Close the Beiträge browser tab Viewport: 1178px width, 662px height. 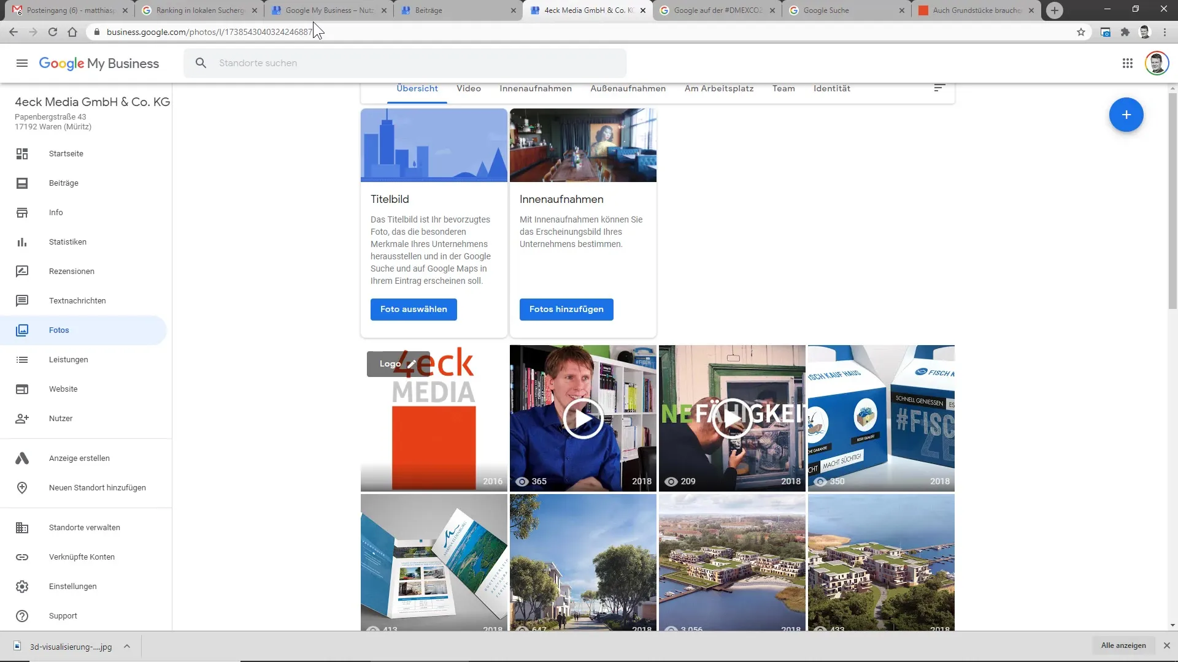[x=514, y=10]
